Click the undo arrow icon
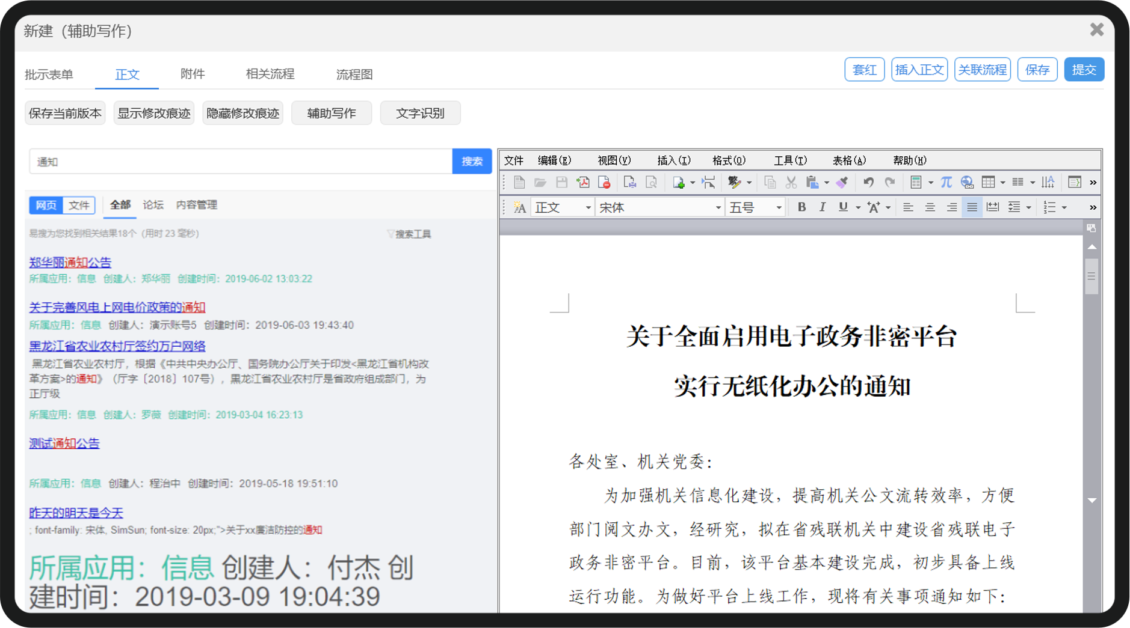The width and height of the screenshot is (1130, 628). [868, 182]
